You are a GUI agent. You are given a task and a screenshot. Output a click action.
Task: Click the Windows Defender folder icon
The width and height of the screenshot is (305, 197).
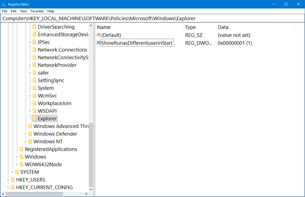pos(30,134)
